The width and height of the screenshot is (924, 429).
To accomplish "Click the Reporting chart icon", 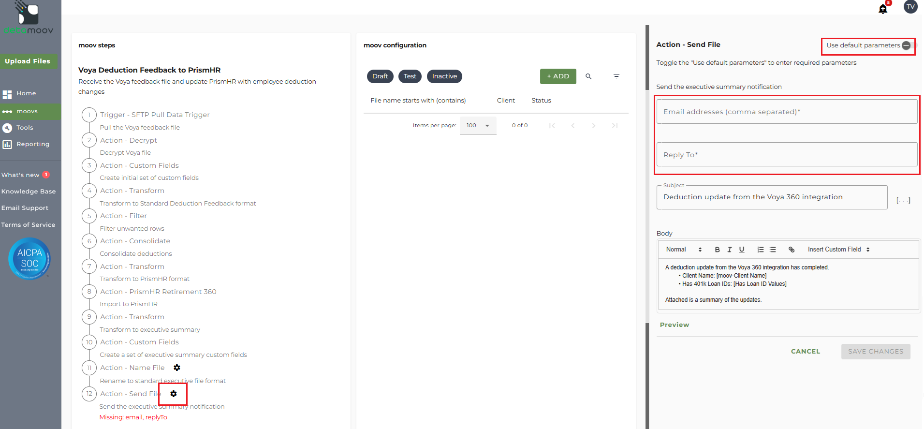I will pyautogui.click(x=7, y=144).
